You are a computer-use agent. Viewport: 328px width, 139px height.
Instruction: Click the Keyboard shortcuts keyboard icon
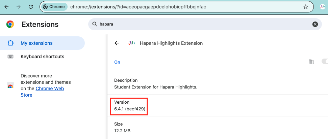click(10, 57)
